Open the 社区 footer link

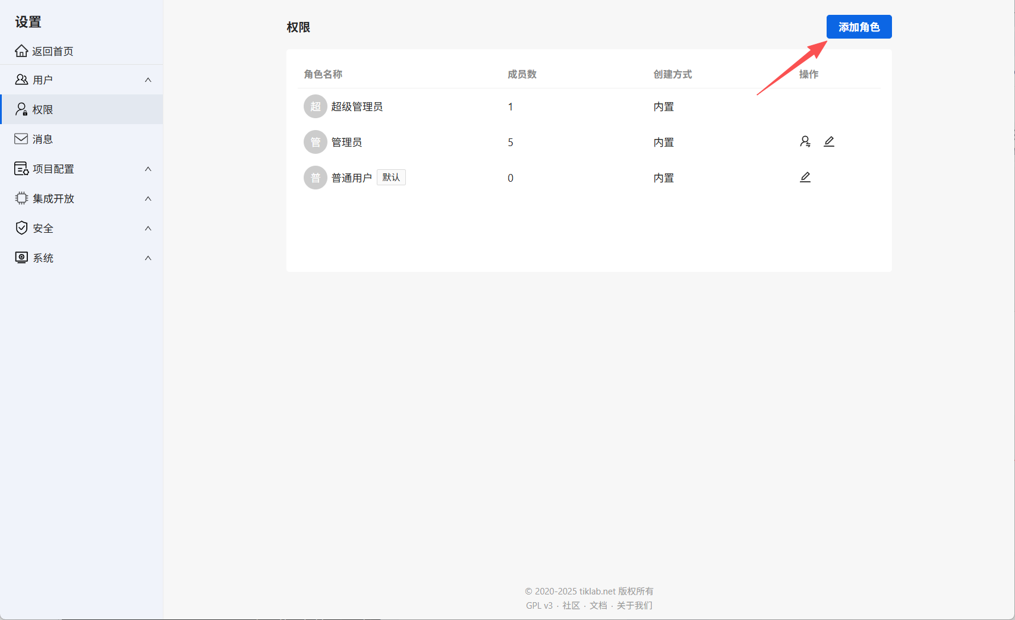[571, 605]
